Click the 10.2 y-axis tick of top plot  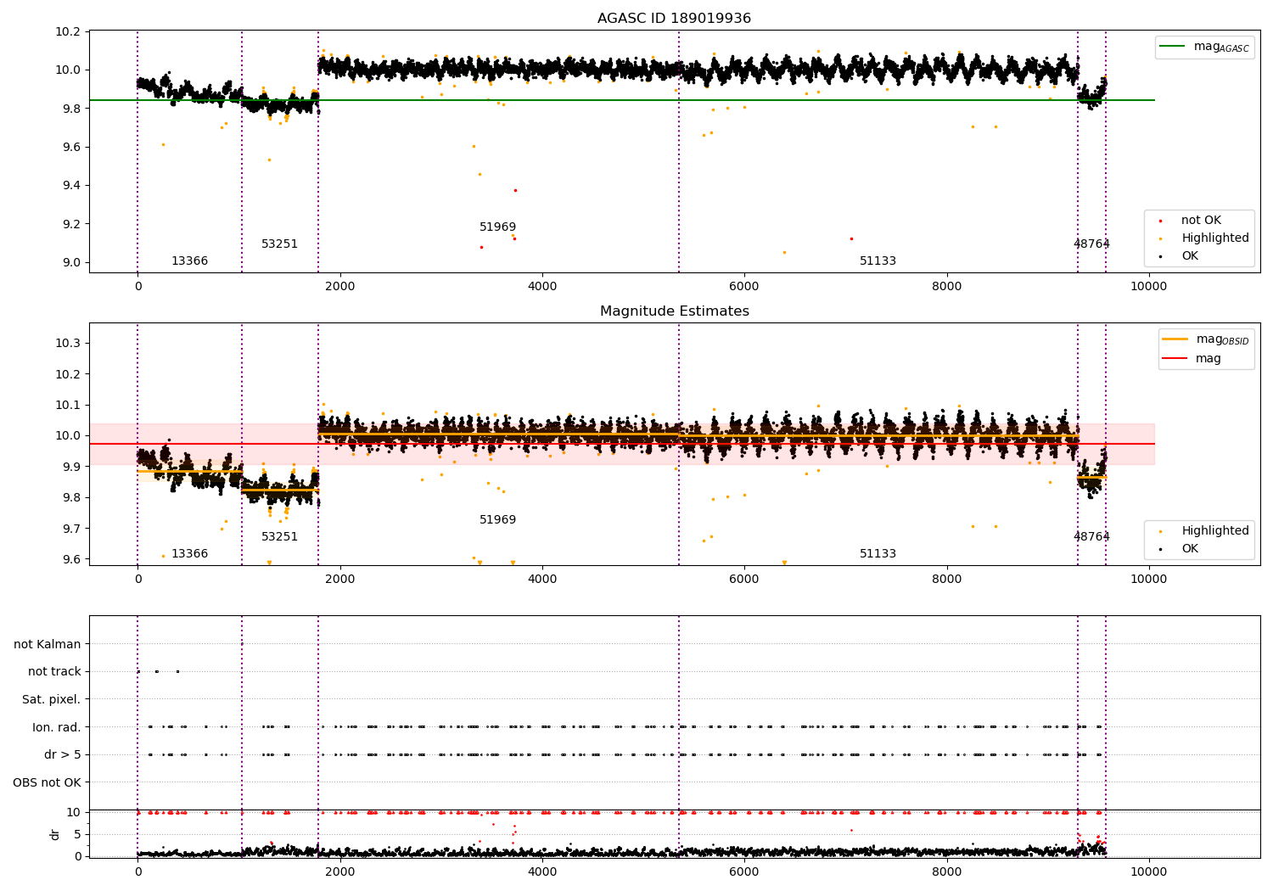tap(67, 32)
